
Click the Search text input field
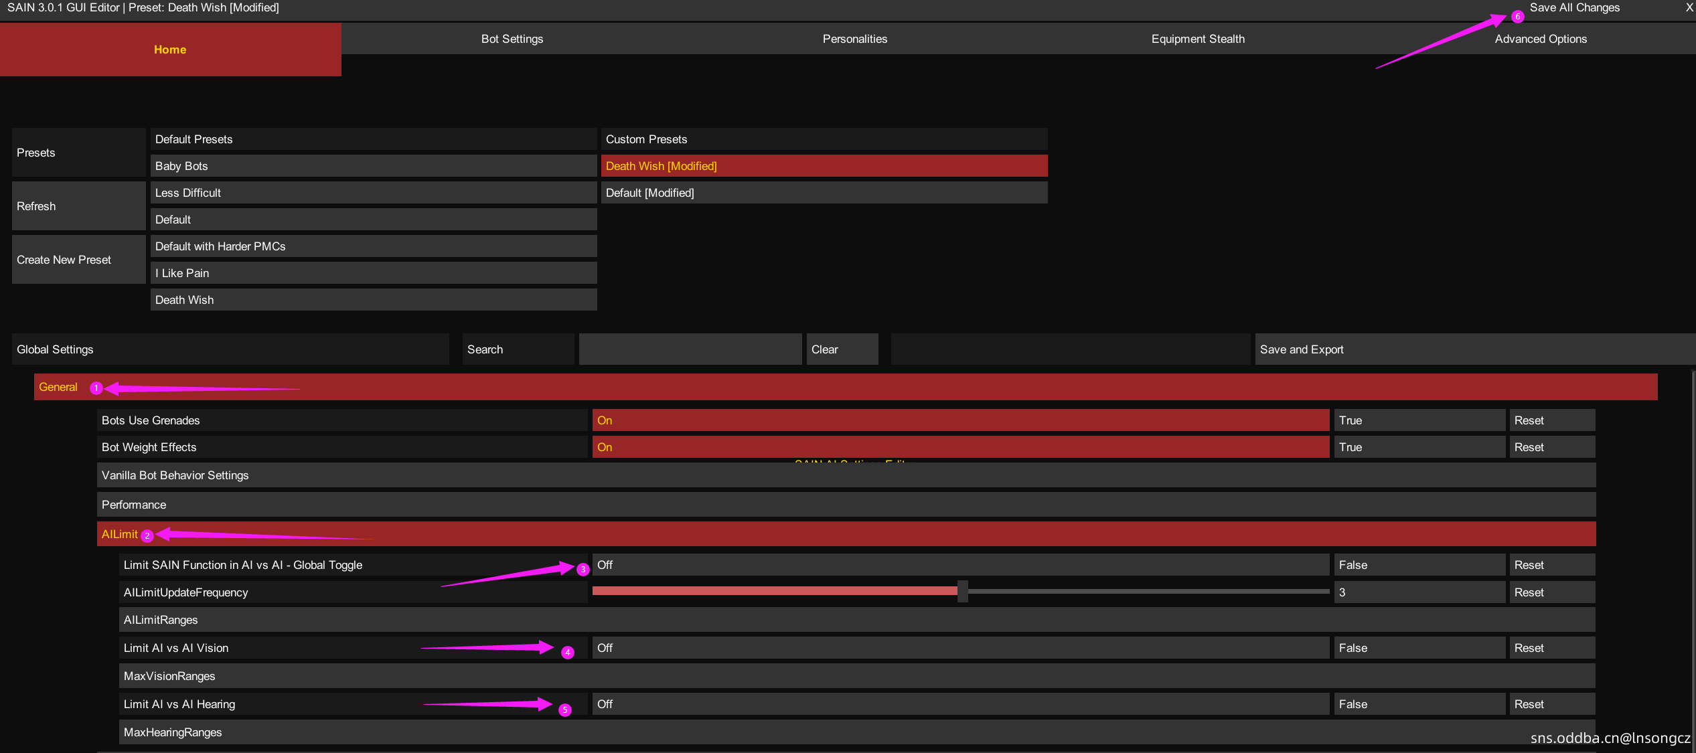click(x=690, y=349)
